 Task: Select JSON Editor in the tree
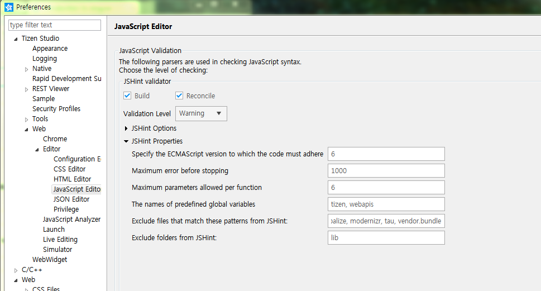coord(71,199)
